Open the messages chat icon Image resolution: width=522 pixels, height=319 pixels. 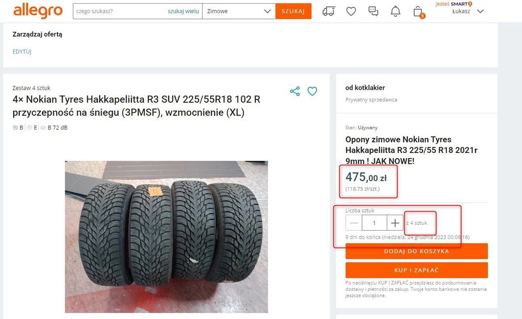tap(373, 11)
